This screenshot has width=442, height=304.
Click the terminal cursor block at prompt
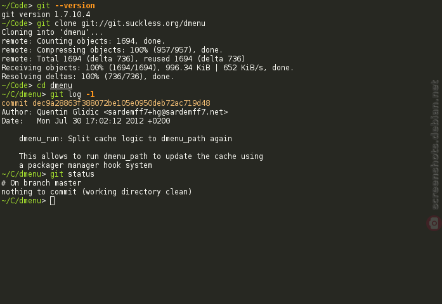point(52,201)
